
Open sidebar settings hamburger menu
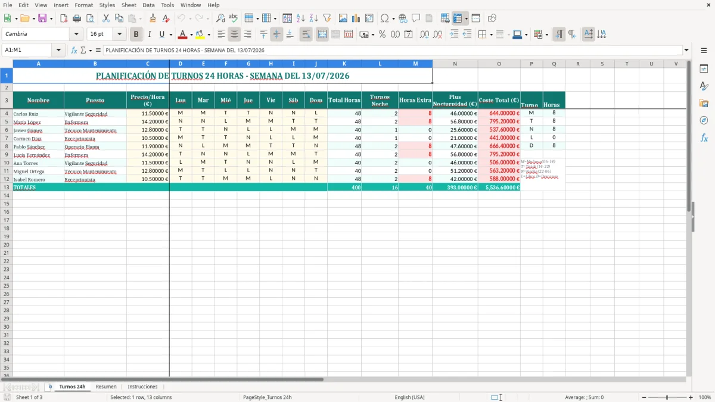pos(704,51)
